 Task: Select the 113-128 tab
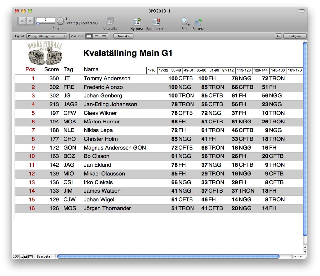[x=244, y=70]
